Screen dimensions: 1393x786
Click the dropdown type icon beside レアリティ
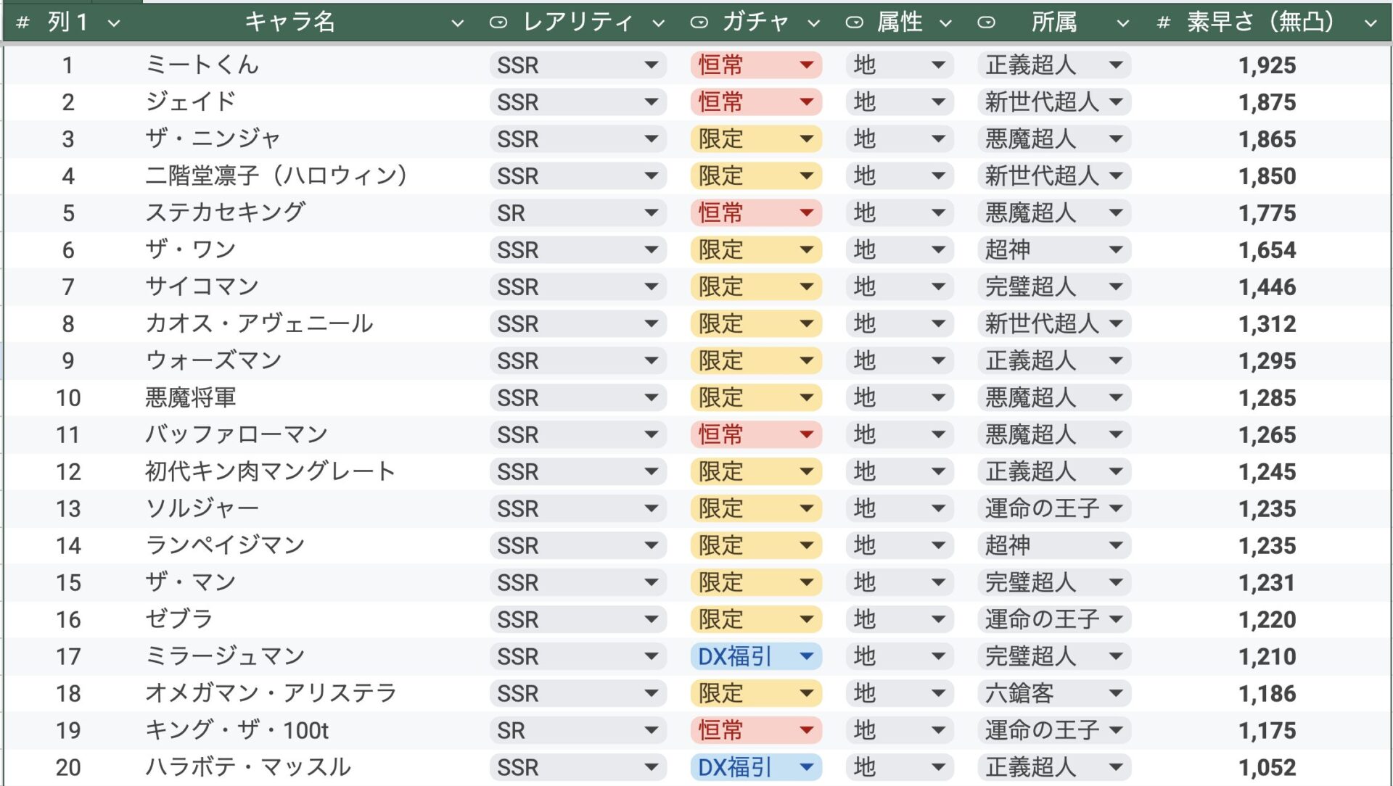click(498, 23)
